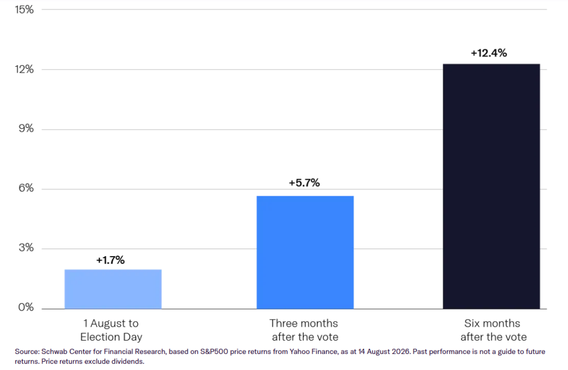
Task: Click the medium blue Three months bar
Action: point(305,252)
